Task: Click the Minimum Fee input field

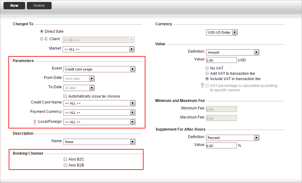Action: tap(221, 109)
